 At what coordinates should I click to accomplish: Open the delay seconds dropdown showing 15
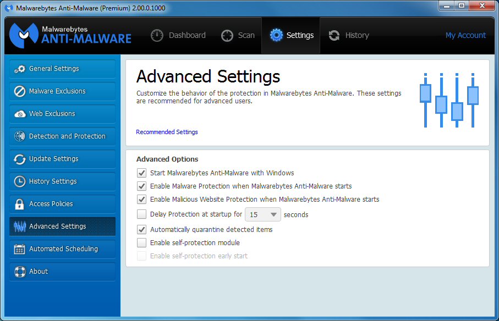(x=263, y=214)
